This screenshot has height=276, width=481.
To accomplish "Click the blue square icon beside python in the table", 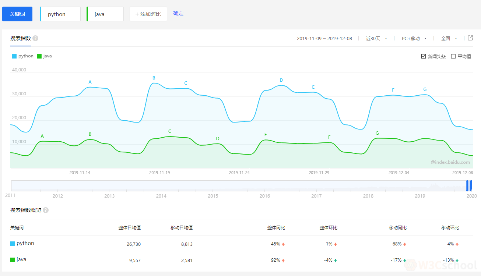I will coord(12,243).
